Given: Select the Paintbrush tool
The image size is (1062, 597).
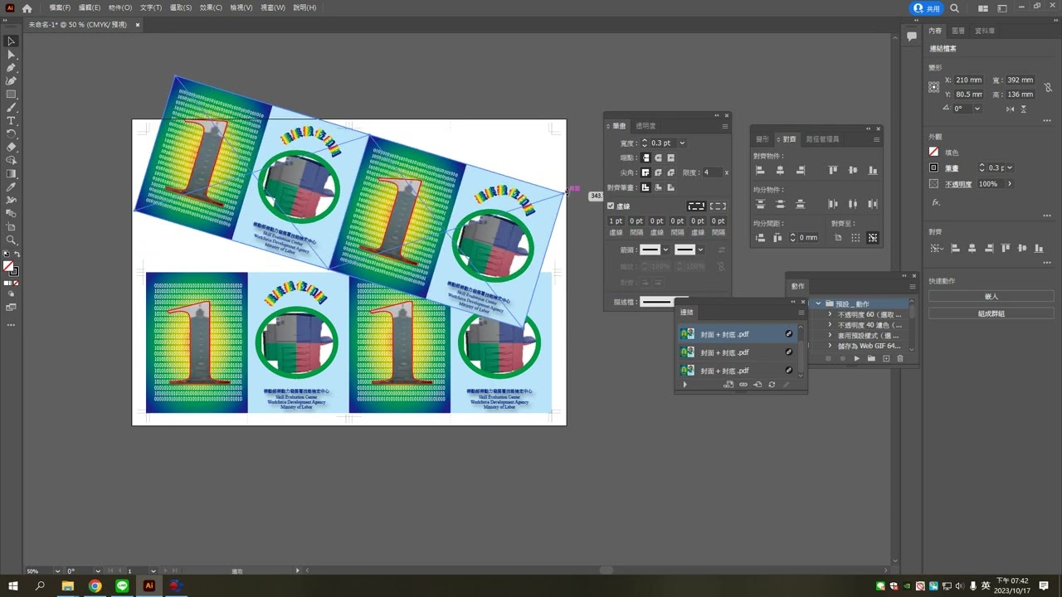Looking at the screenshot, I should [12, 107].
